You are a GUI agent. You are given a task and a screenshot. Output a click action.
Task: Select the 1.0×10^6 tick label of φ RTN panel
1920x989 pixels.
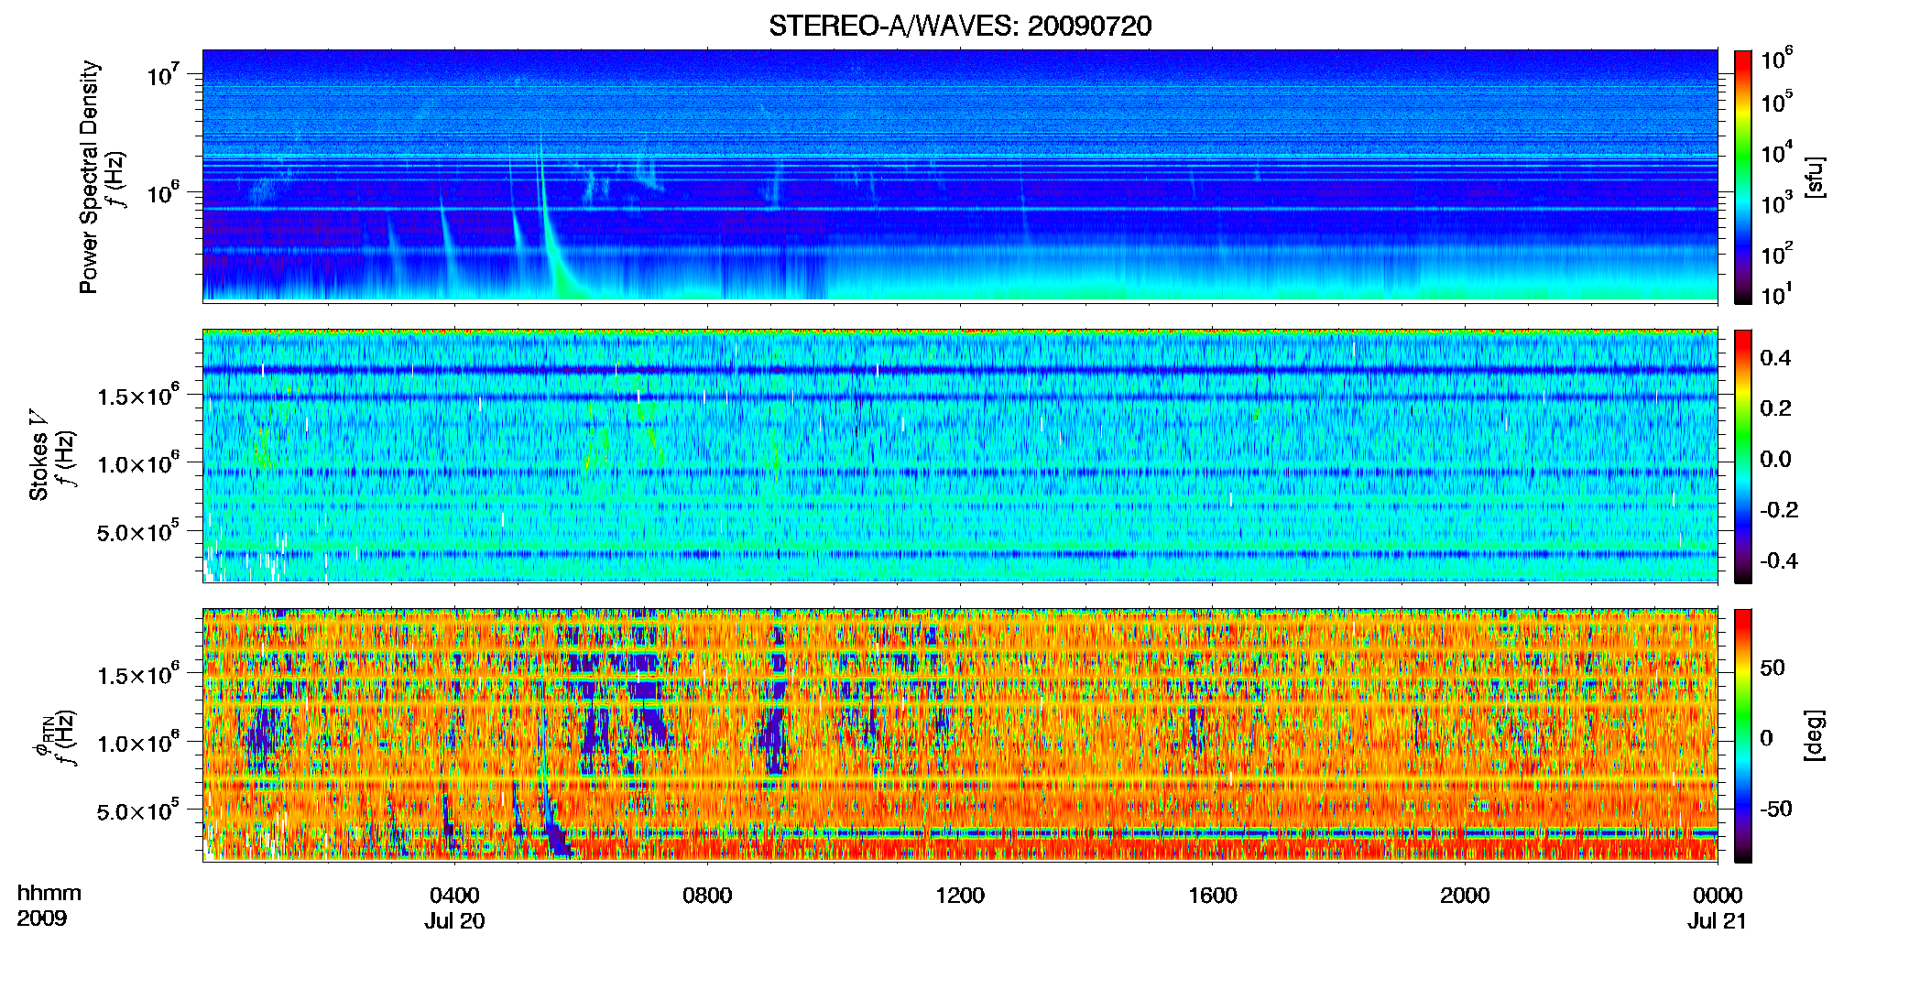[138, 742]
